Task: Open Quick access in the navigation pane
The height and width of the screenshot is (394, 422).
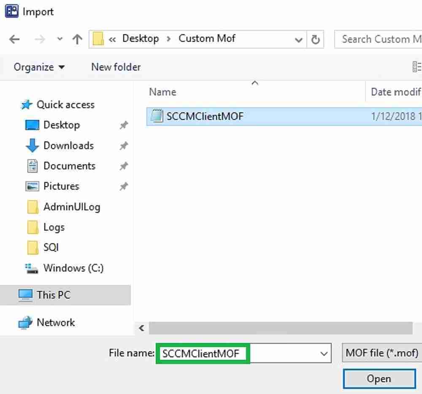Action: click(x=65, y=104)
